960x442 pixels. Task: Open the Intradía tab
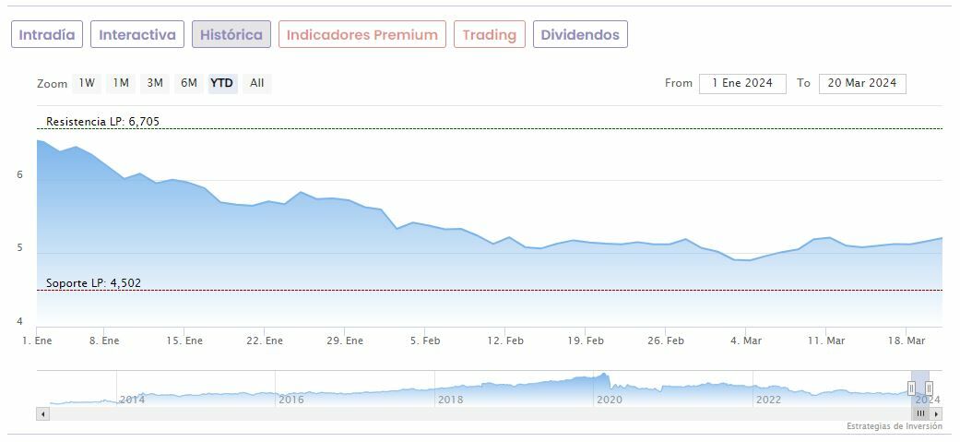pos(47,35)
